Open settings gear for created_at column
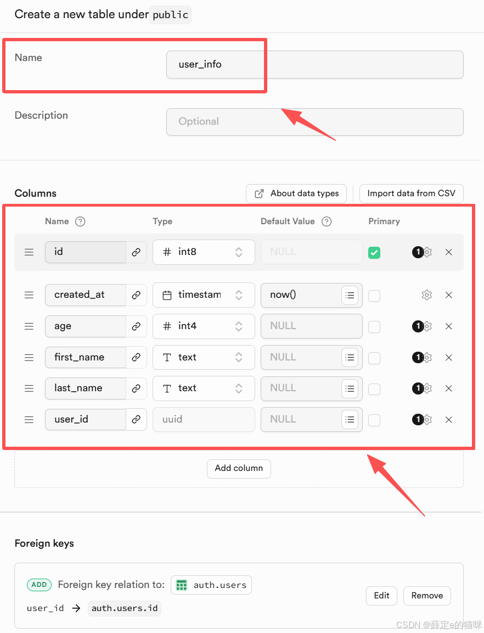This screenshot has width=484, height=633. (x=427, y=295)
